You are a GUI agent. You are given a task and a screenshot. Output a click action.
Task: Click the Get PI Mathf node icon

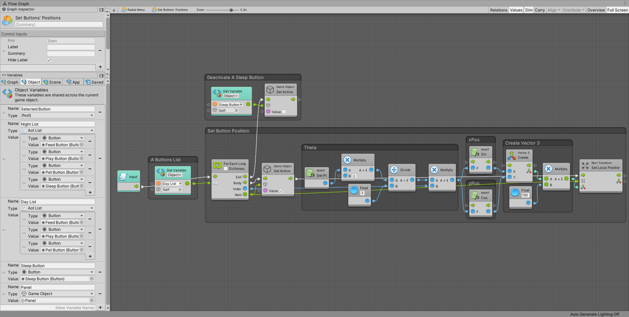[310, 172]
